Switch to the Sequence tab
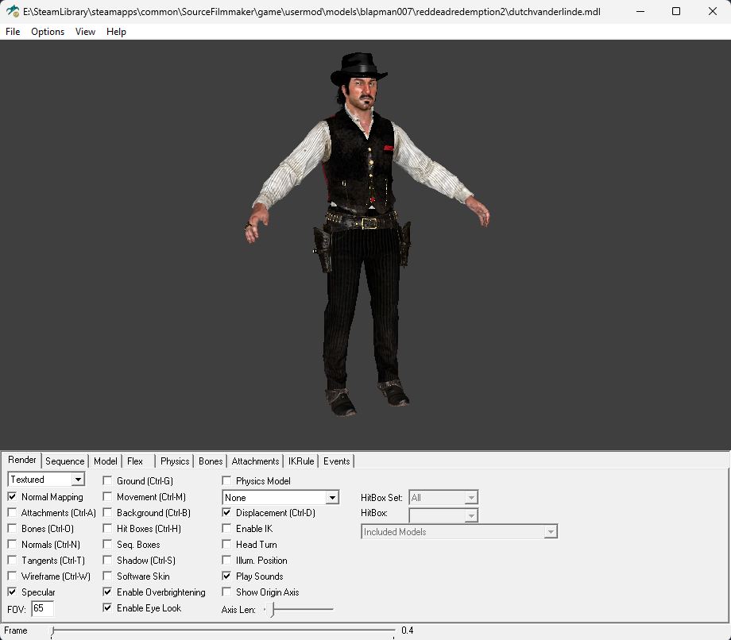The image size is (731, 640). pos(65,461)
